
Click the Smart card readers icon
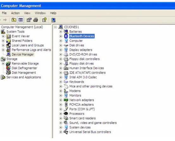66,118
